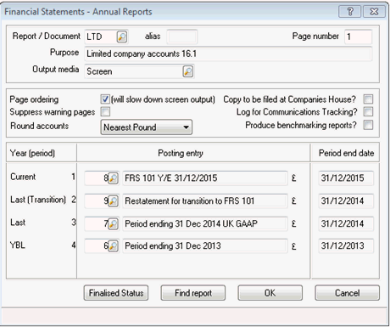Click the Find report button
This screenshot has width=390, height=327.
(x=193, y=293)
